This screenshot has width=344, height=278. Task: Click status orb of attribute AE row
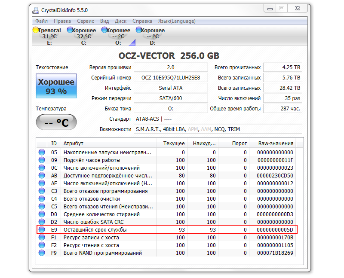point(42,183)
